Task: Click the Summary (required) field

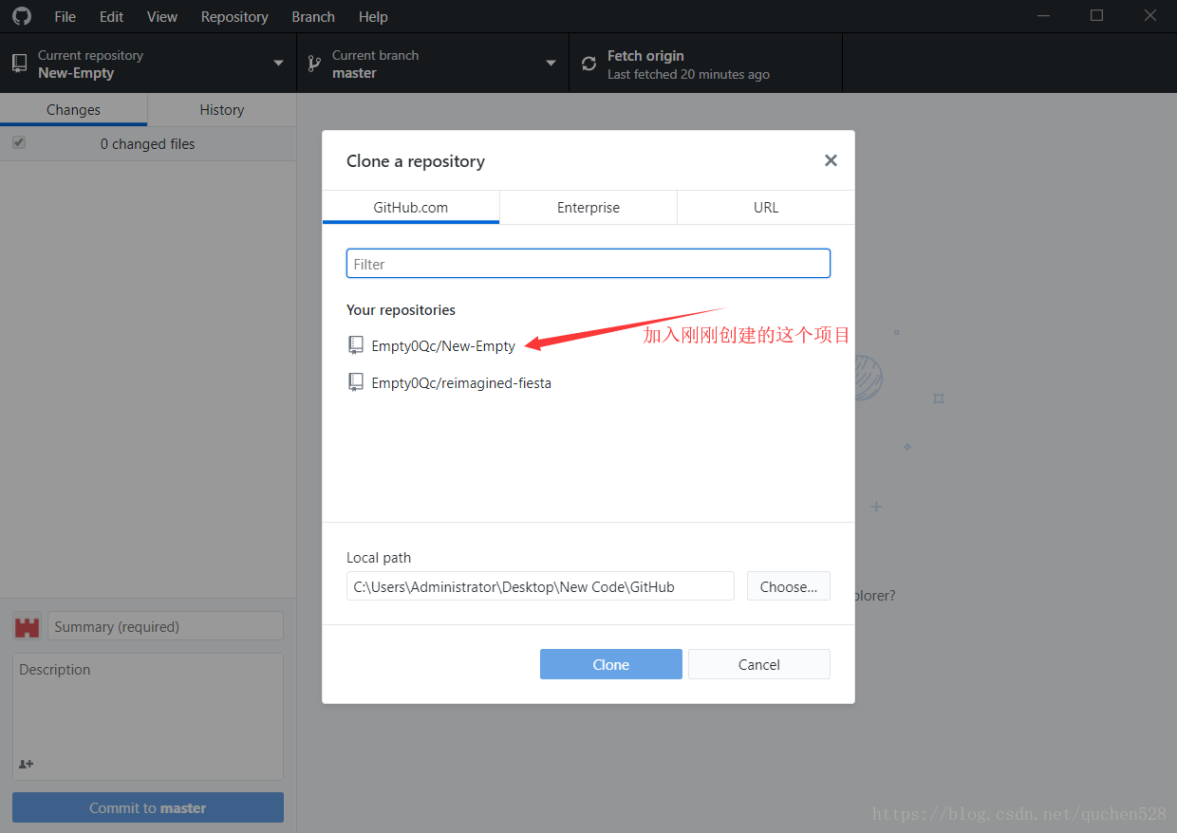Action: click(x=165, y=626)
